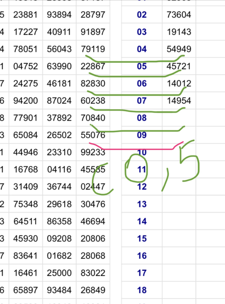Select the cell containing 23881
The height and width of the screenshot is (304, 225).
pyautogui.click(x=25, y=15)
